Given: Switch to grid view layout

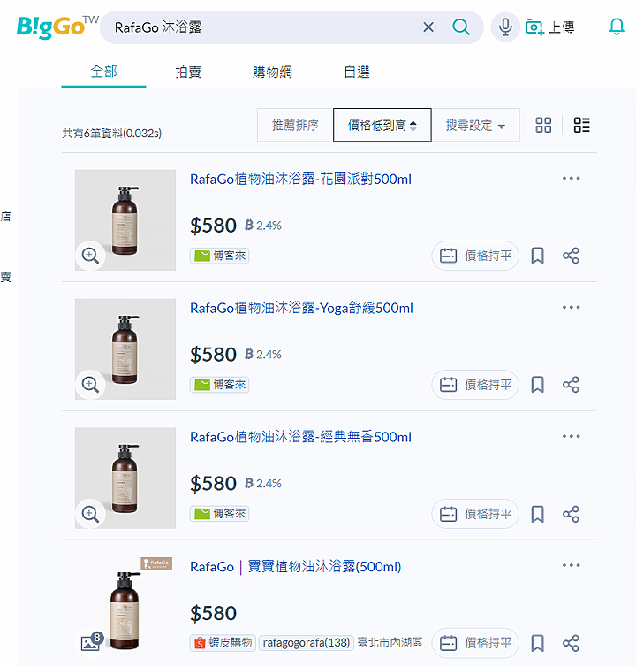Looking at the screenshot, I should (x=543, y=125).
